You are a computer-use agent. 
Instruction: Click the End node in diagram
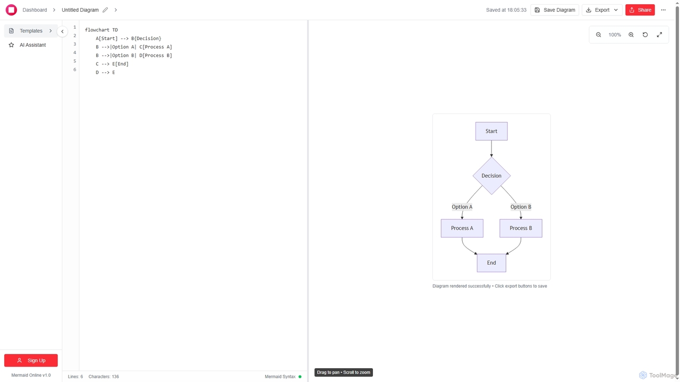click(x=491, y=263)
